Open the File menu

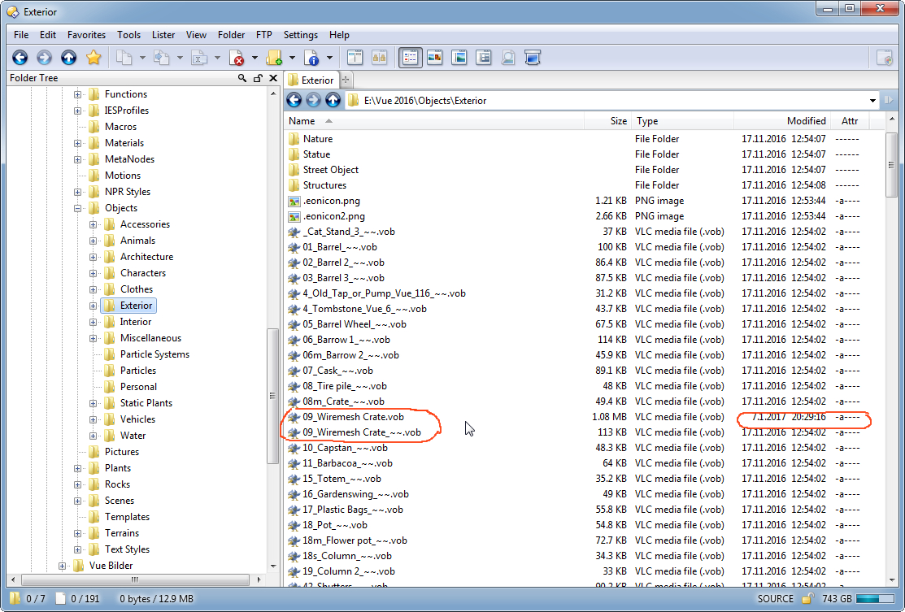(x=21, y=35)
